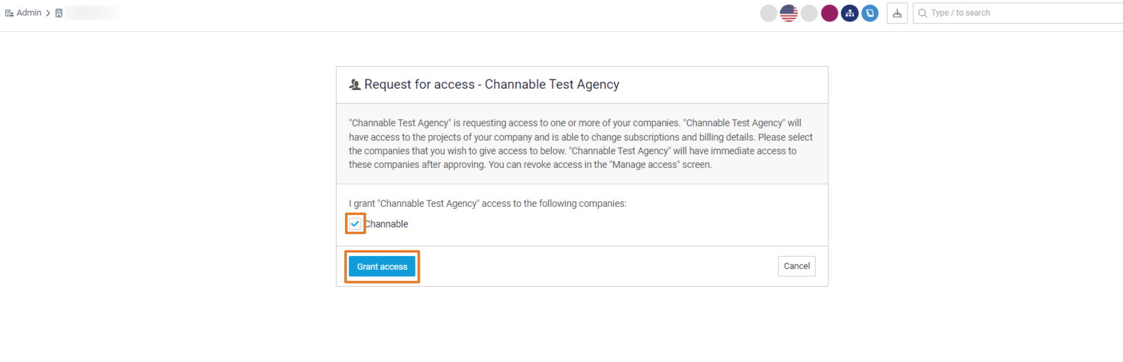Image resolution: width=1123 pixels, height=362 pixels.
Task: Click the download tray icon button
Action: click(x=897, y=13)
